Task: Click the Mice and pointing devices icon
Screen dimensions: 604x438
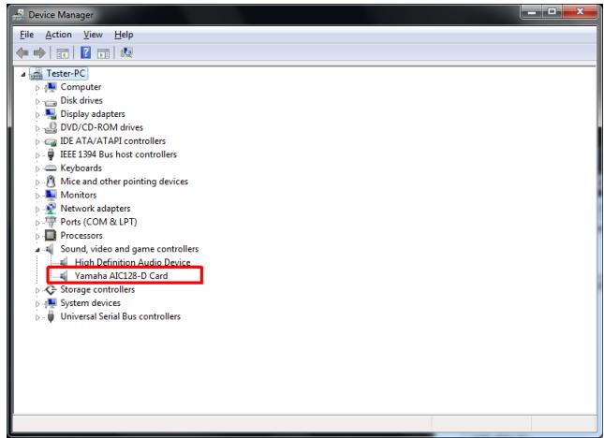Action: [51, 182]
